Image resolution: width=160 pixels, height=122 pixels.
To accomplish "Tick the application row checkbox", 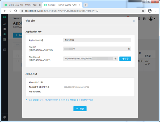I will [x=18, y=61].
